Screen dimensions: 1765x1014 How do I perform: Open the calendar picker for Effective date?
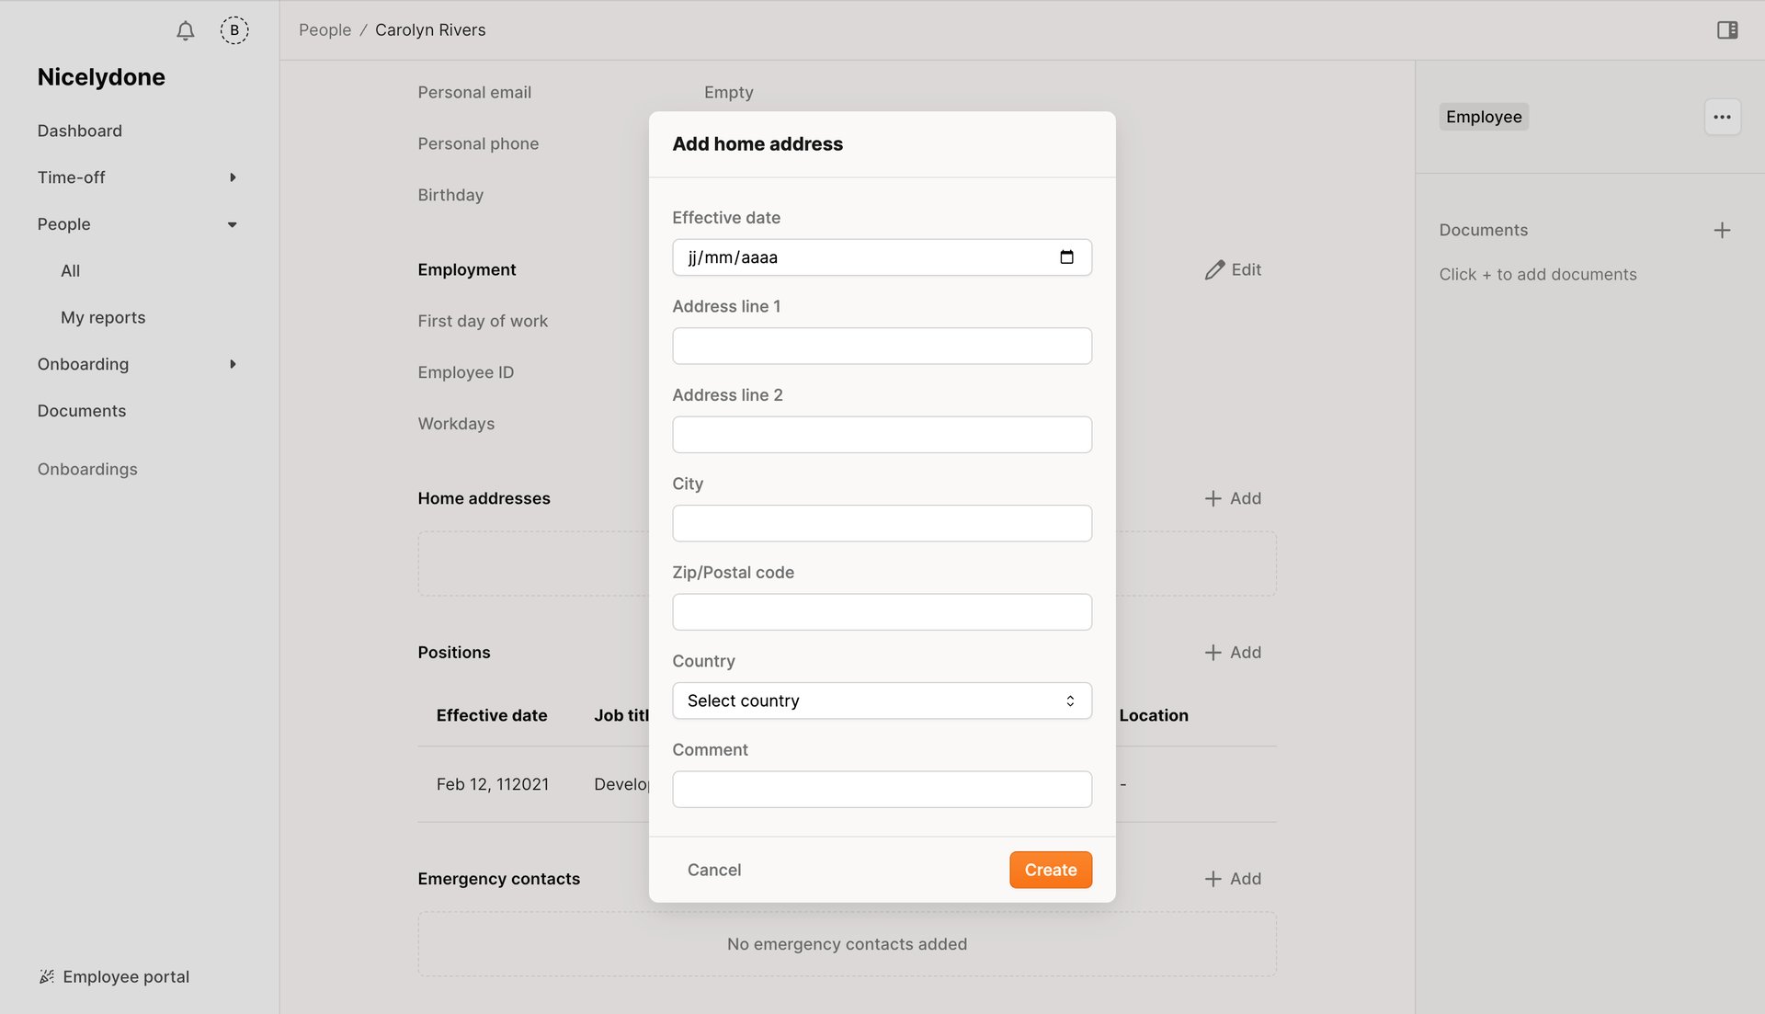[x=1067, y=257]
